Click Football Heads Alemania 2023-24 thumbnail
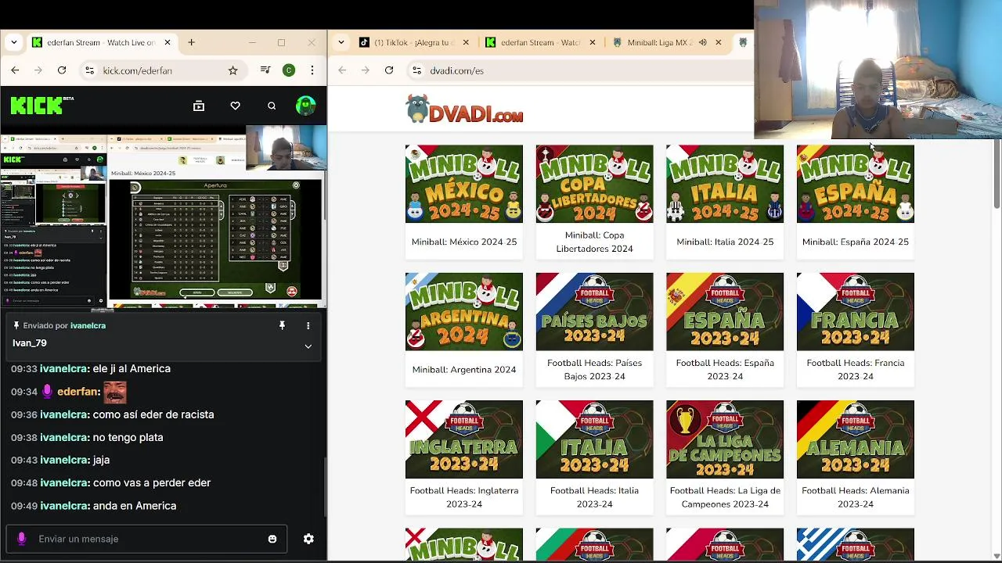Image resolution: width=1002 pixels, height=563 pixels. [856, 439]
